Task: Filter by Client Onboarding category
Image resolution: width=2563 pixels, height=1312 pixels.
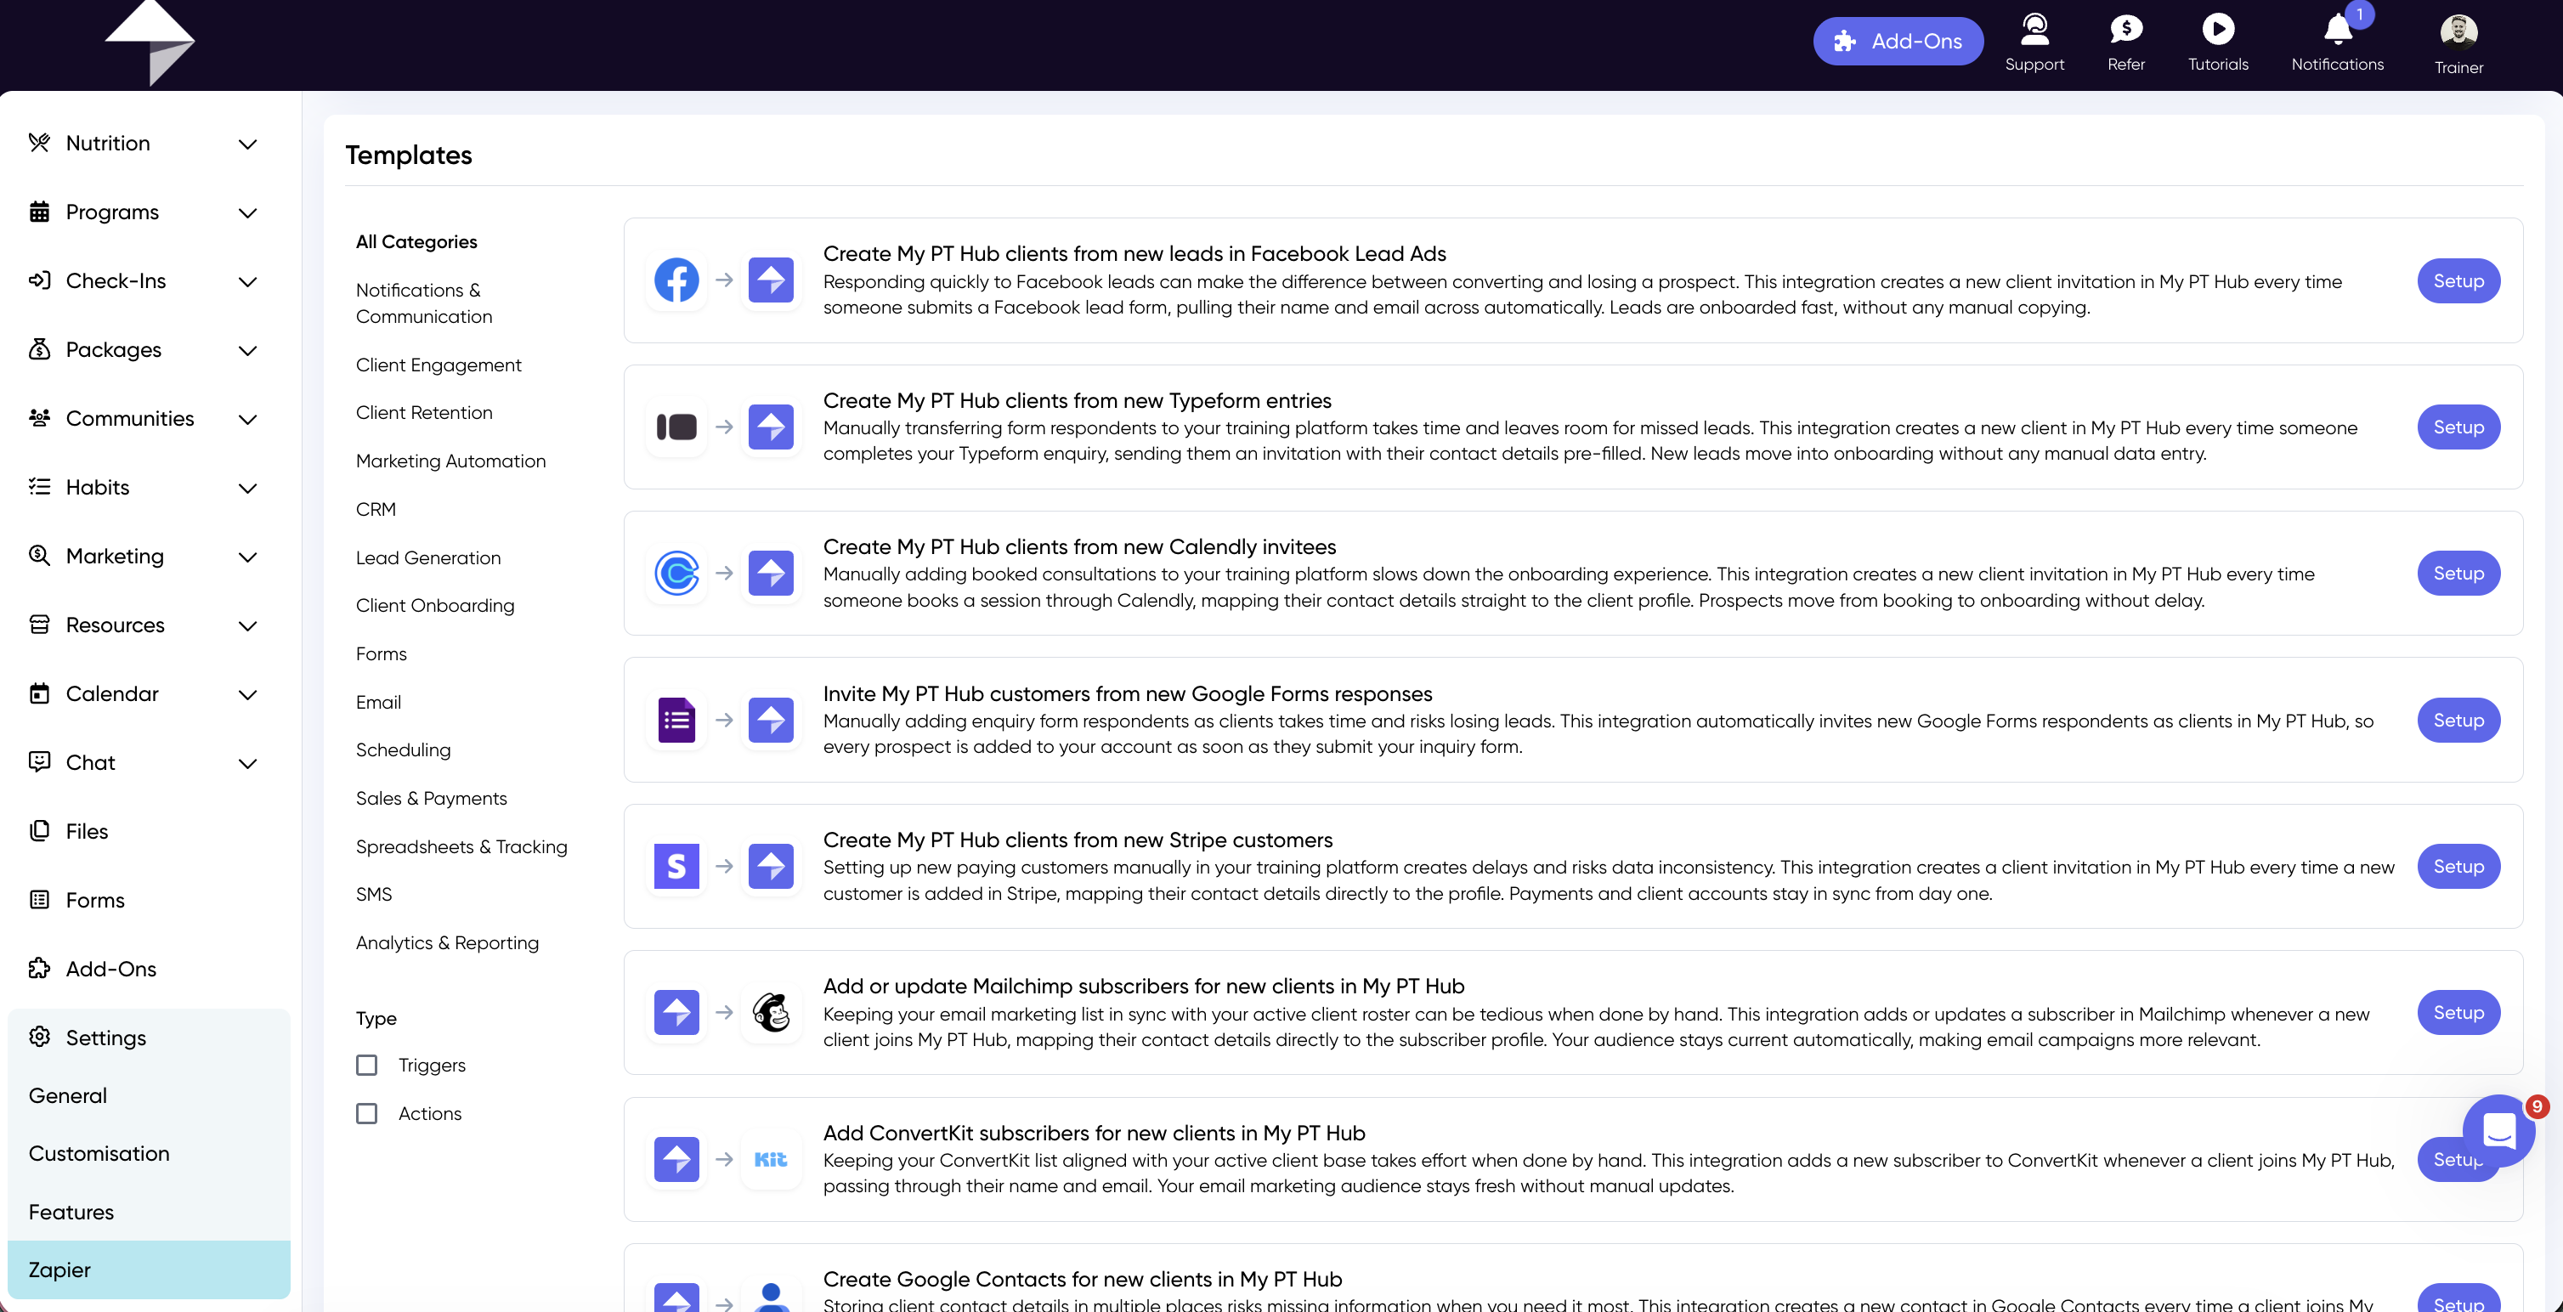Action: (435, 605)
